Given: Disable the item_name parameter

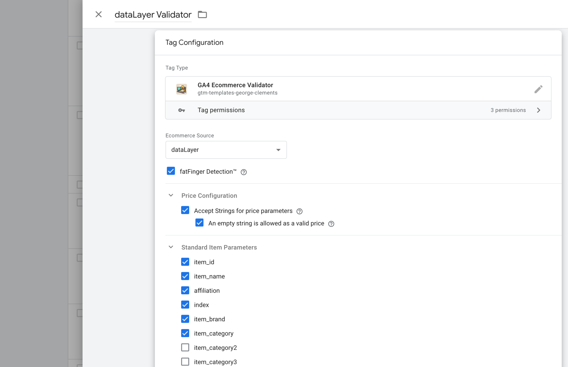Looking at the screenshot, I should pos(185,276).
